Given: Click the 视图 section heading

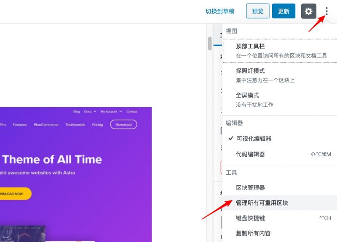Looking at the screenshot, I should pyautogui.click(x=231, y=31).
